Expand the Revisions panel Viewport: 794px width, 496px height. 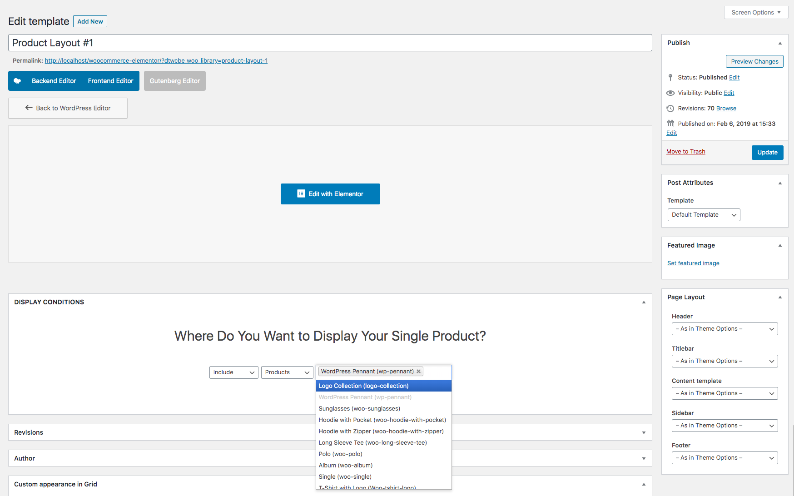[x=644, y=432]
